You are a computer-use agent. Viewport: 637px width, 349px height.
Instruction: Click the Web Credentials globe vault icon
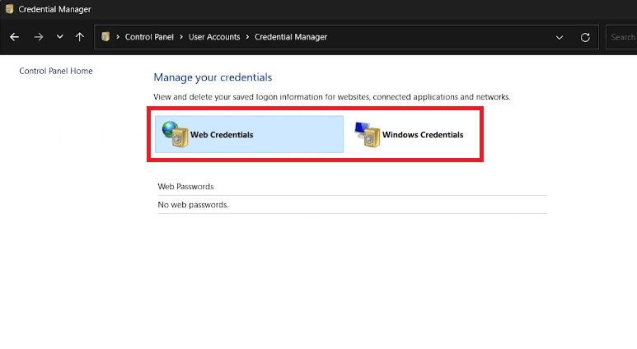pos(175,134)
